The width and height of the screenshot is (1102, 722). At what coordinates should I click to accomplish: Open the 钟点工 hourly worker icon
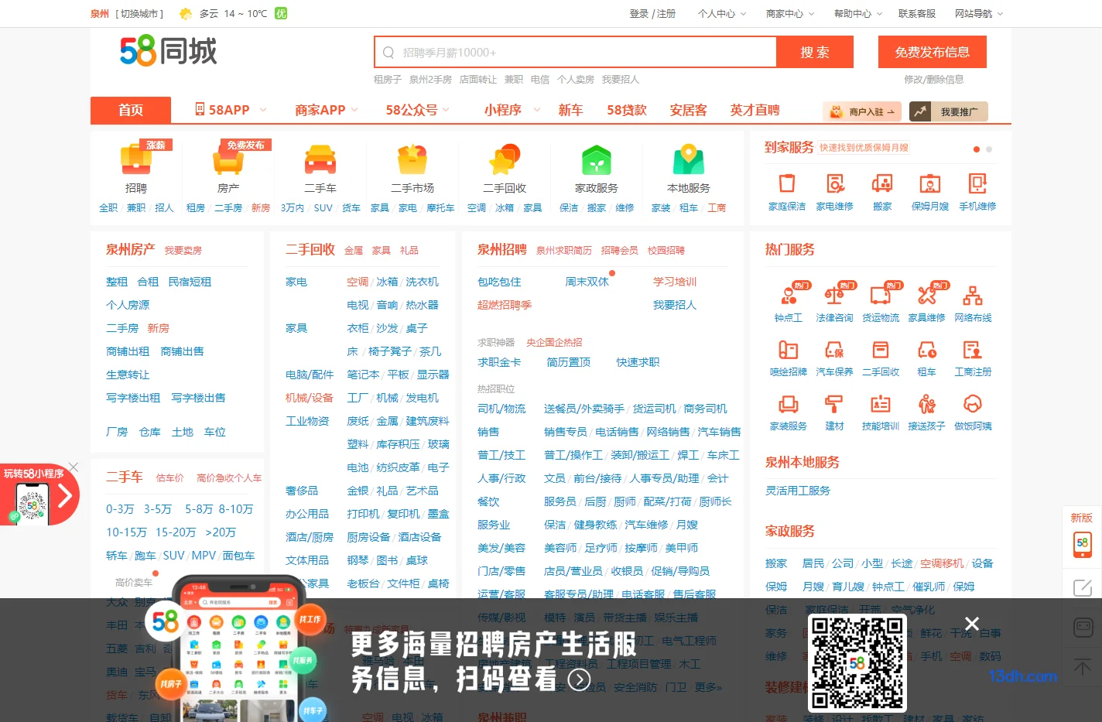tap(789, 295)
